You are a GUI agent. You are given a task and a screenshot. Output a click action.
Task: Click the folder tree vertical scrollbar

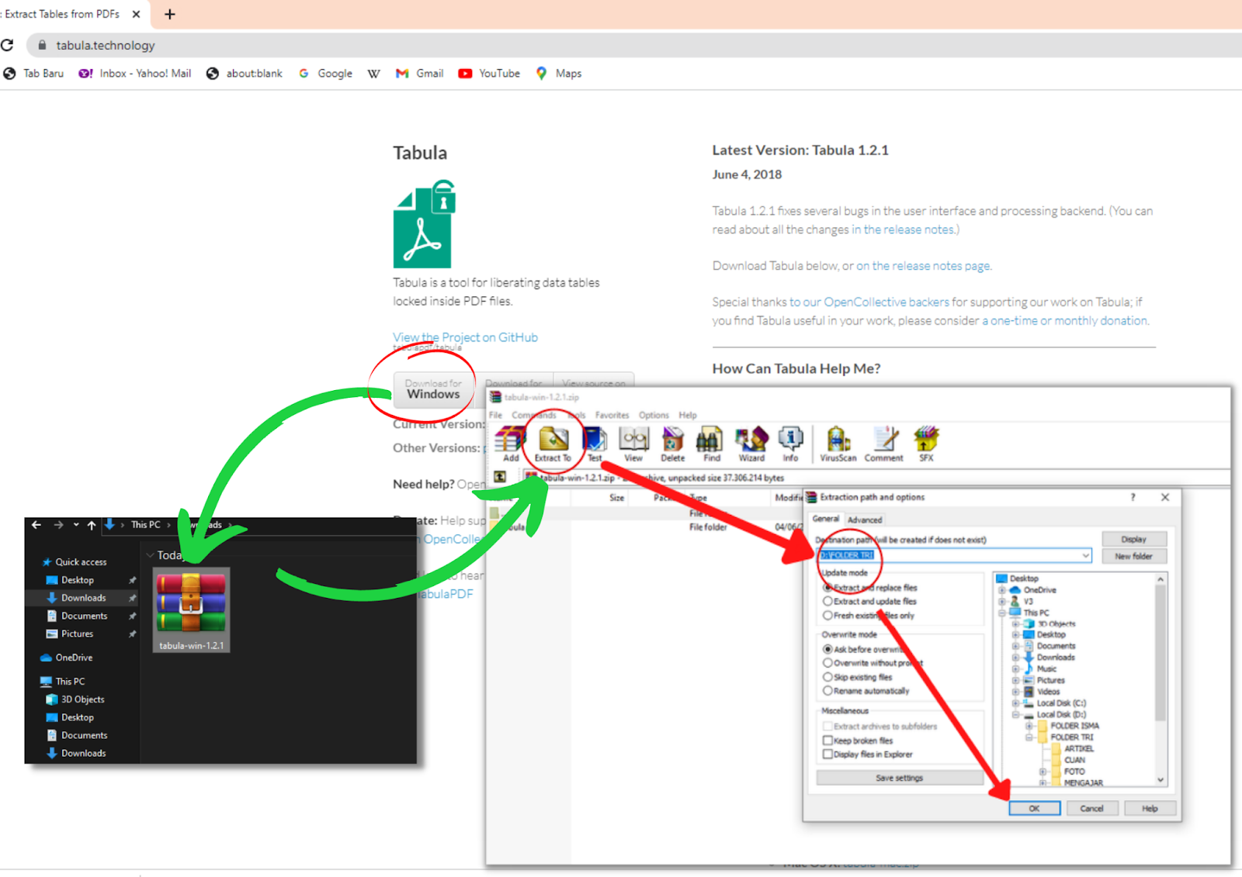pyautogui.click(x=1160, y=680)
